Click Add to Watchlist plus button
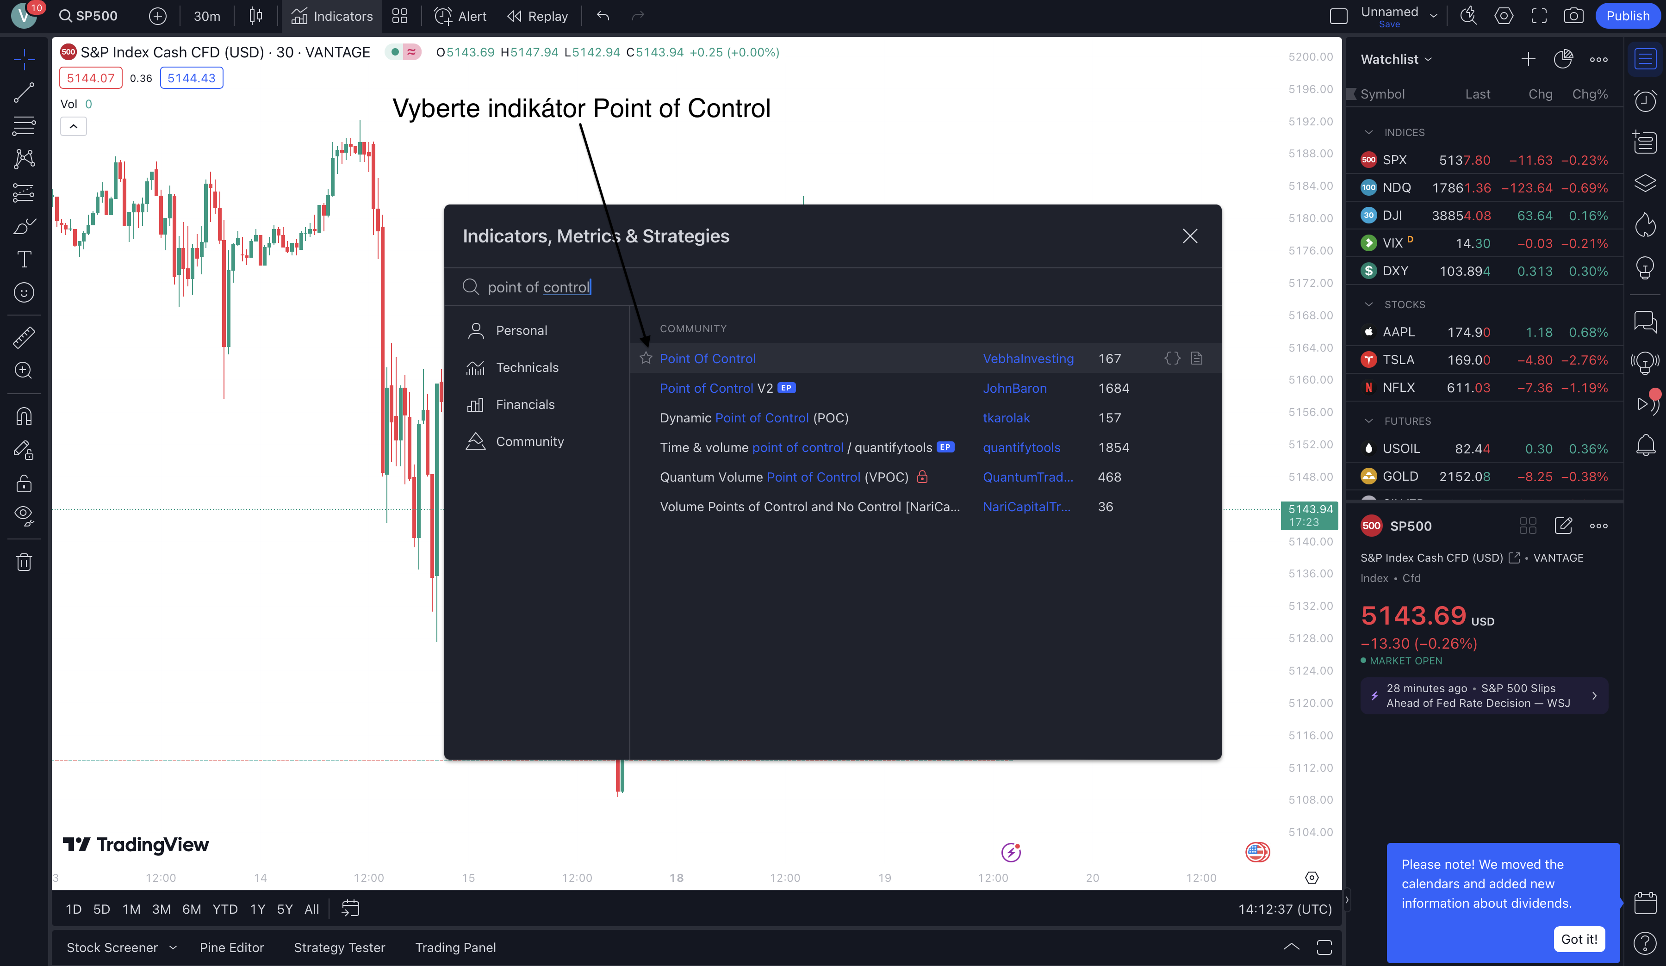 click(x=1528, y=59)
